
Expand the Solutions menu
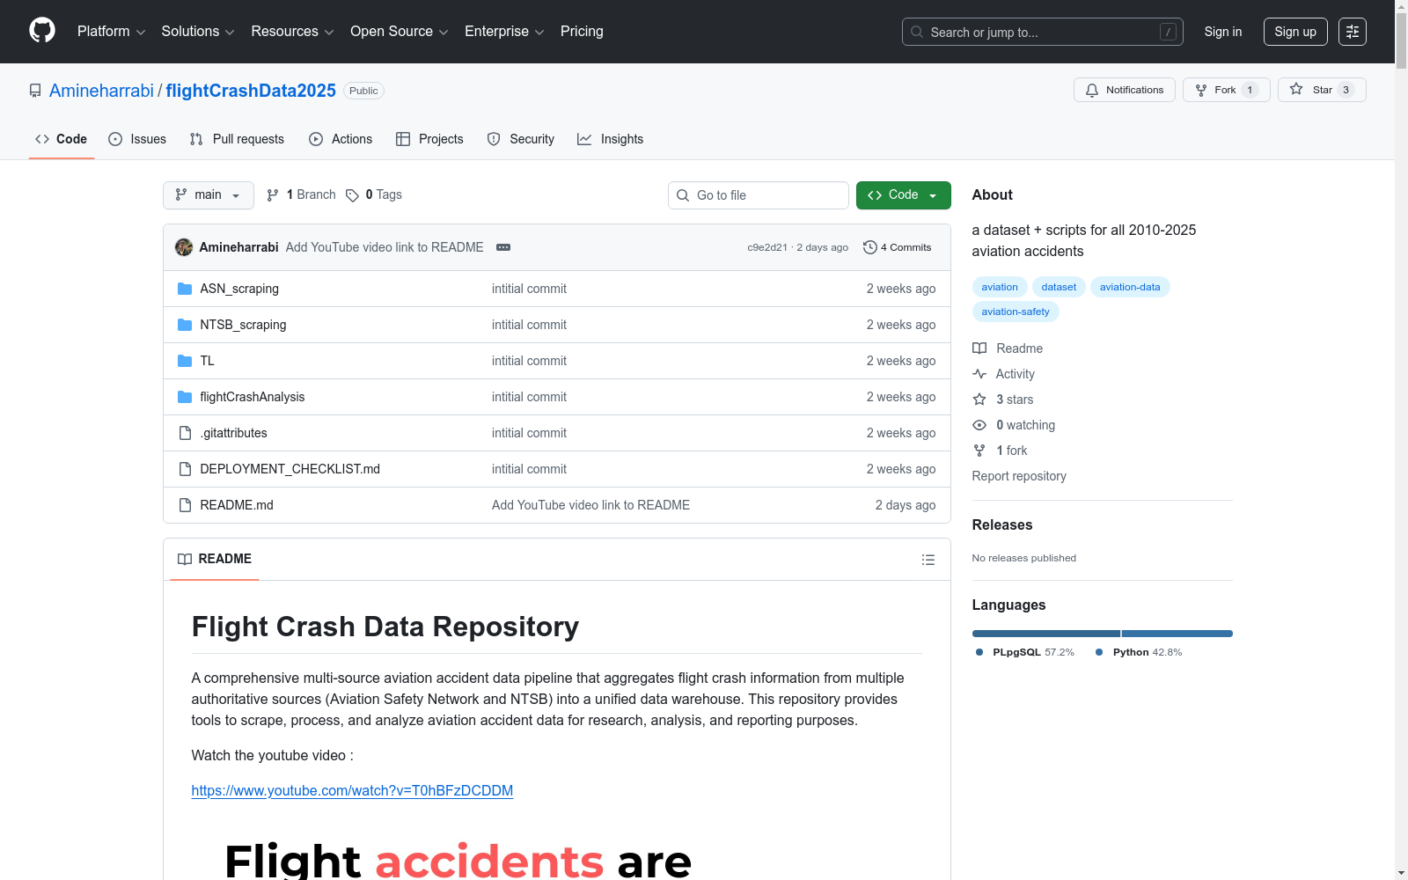[x=198, y=32]
